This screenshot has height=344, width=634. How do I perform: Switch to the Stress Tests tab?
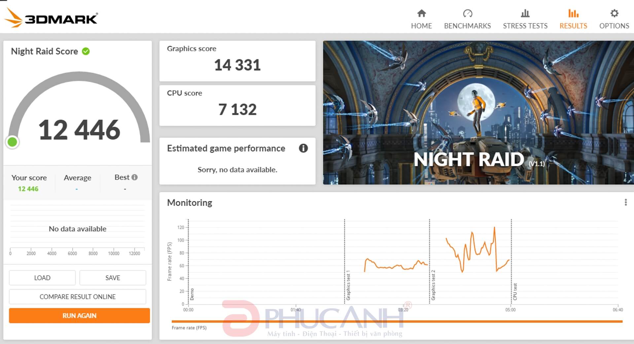[525, 19]
